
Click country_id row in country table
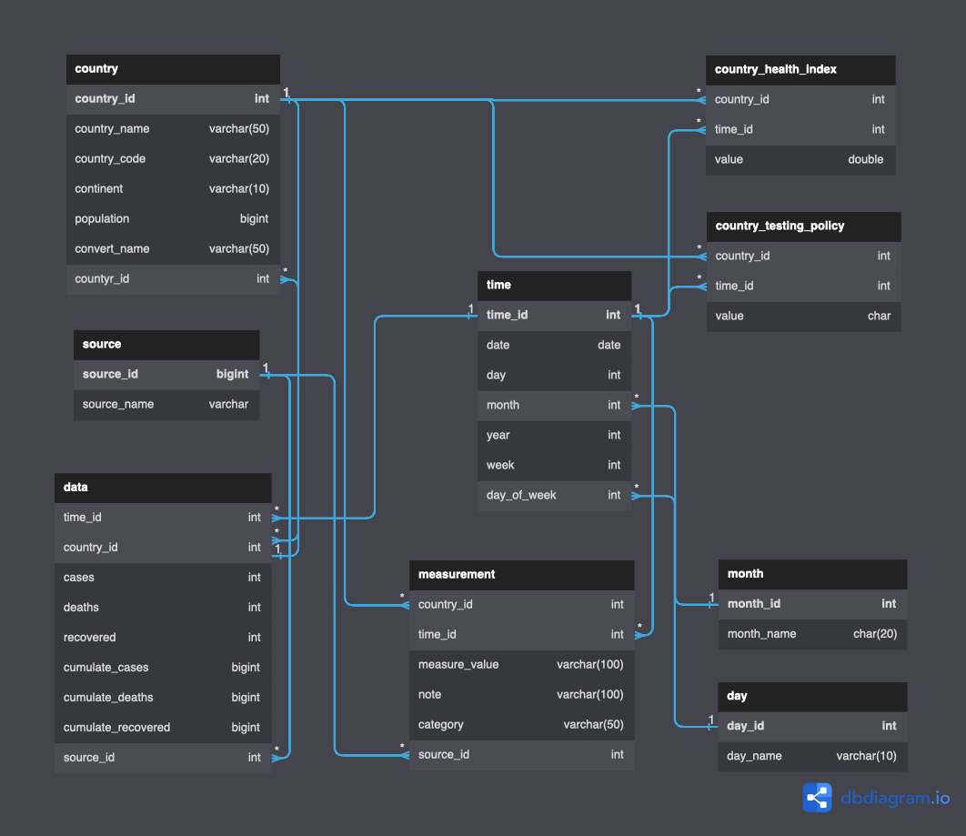(x=173, y=99)
